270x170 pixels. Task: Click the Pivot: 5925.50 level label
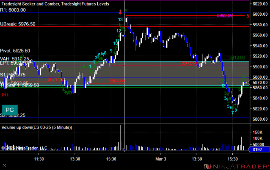point(15,51)
